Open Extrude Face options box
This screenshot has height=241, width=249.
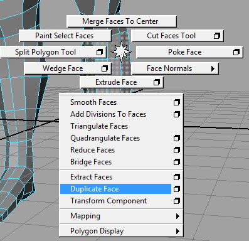pos(157,82)
